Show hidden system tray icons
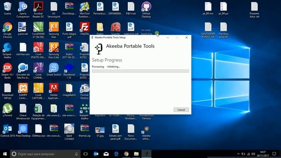 (238, 154)
